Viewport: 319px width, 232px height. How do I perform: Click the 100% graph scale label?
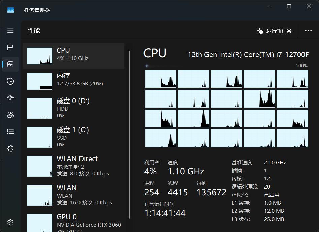click(x=302, y=66)
